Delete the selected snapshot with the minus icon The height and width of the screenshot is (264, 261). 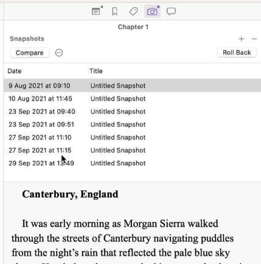(x=254, y=39)
